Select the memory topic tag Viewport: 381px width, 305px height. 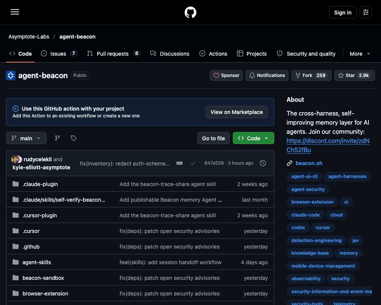point(349,253)
